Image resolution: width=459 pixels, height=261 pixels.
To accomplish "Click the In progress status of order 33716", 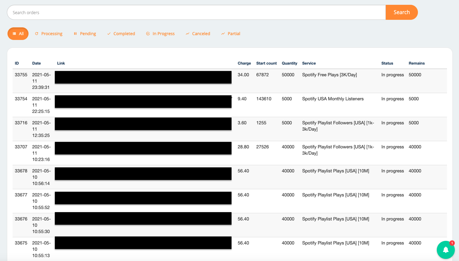I will pos(393,123).
